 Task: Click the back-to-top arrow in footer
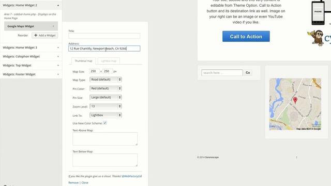tap(296, 158)
